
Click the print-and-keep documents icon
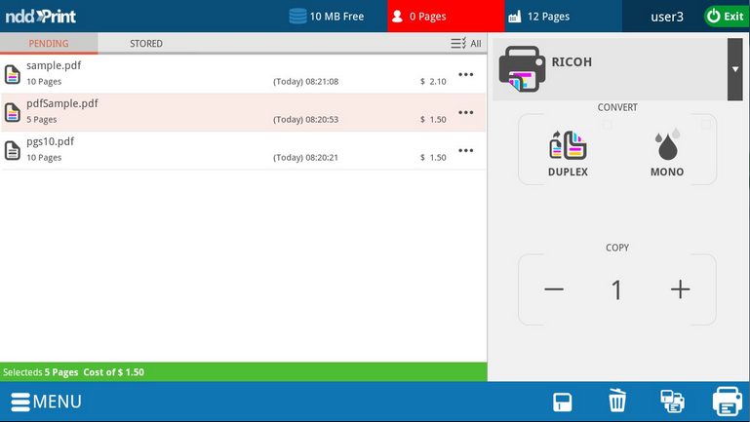[672, 401]
